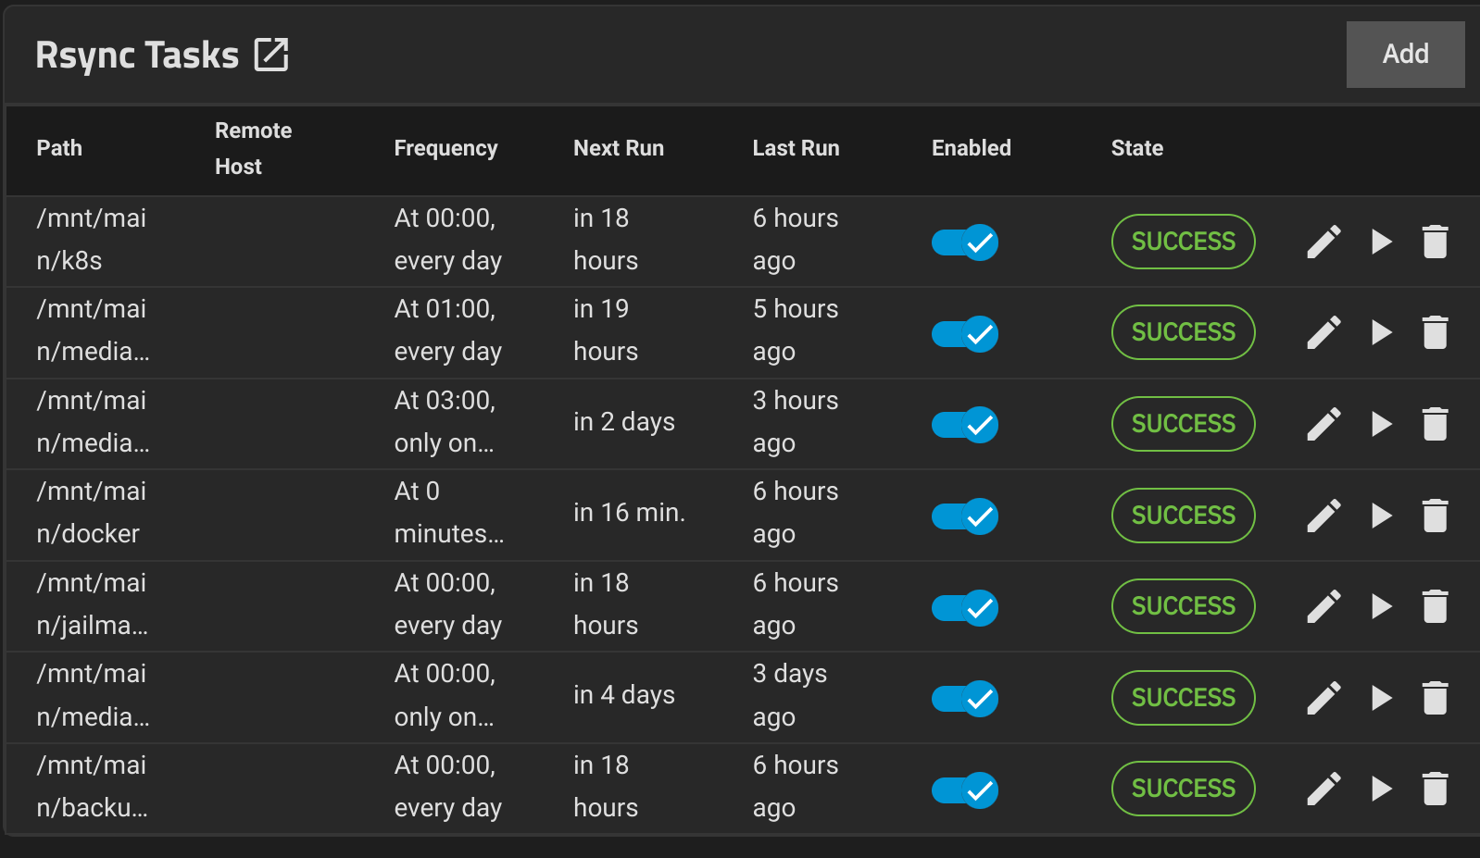Toggle Enabled for the 01:00 media task
The image size is (1480, 858).
click(x=965, y=334)
